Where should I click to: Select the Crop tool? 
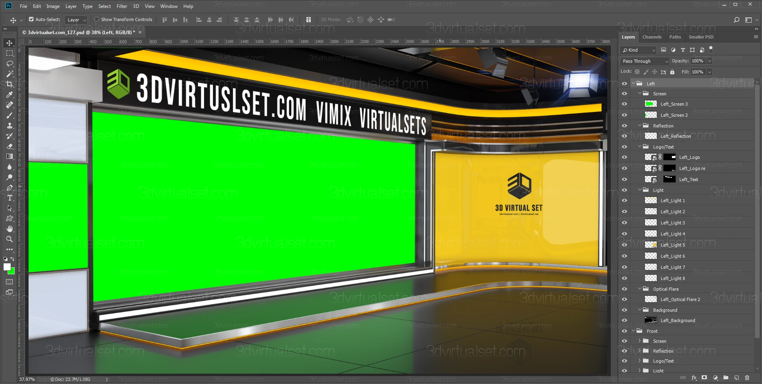10,84
